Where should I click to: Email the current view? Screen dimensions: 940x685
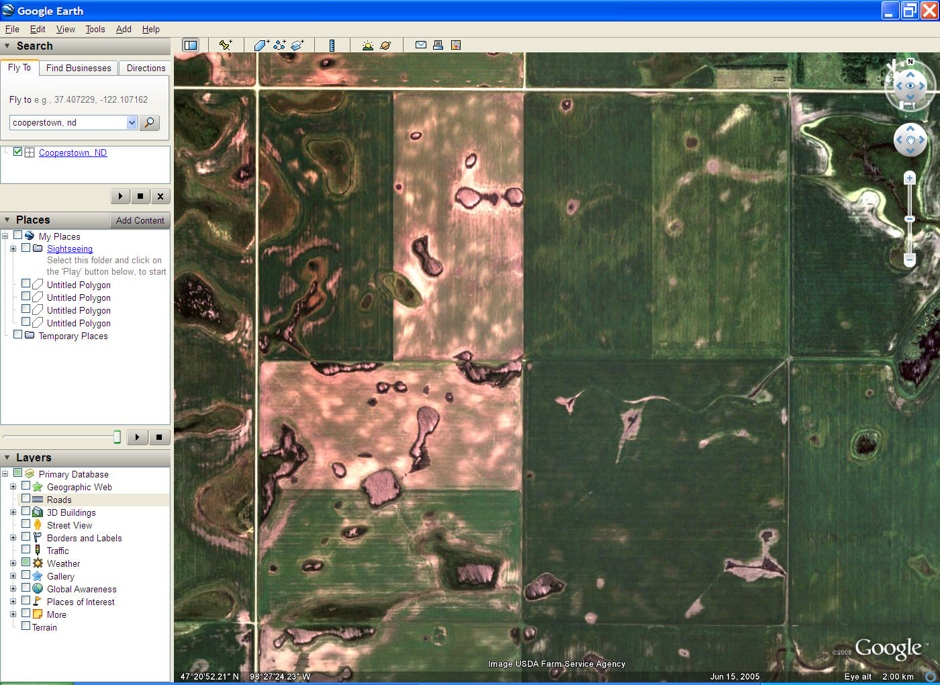[x=421, y=45]
